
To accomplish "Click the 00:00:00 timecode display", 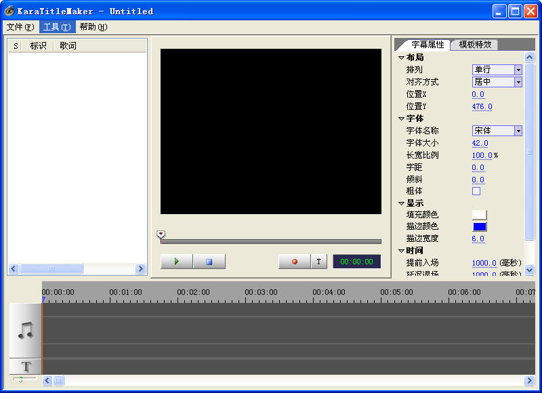I will (357, 262).
